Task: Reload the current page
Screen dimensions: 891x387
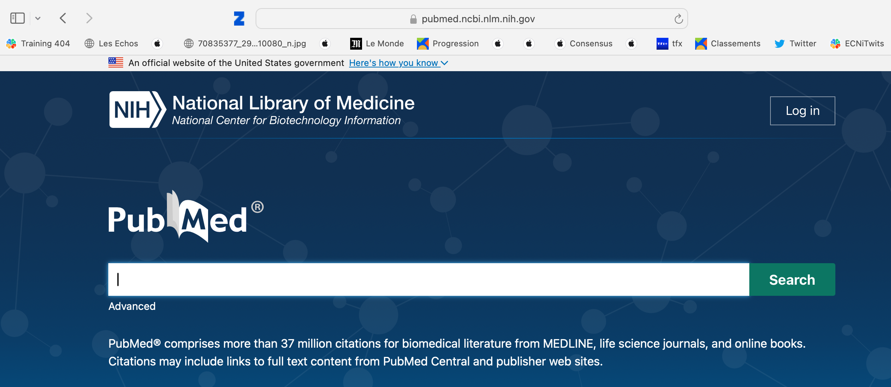Action: [x=678, y=19]
